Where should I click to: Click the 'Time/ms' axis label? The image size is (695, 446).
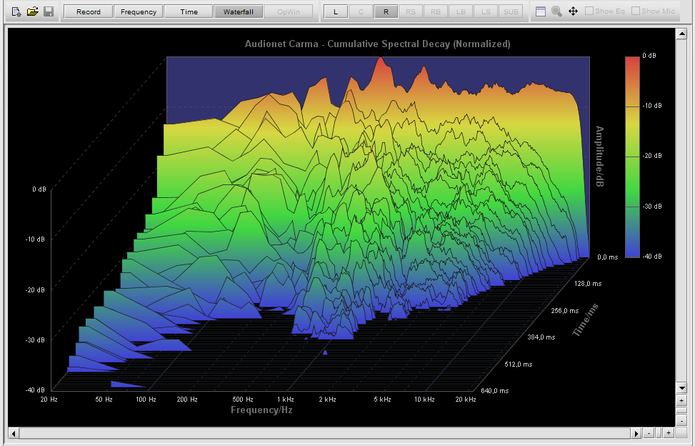click(585, 319)
